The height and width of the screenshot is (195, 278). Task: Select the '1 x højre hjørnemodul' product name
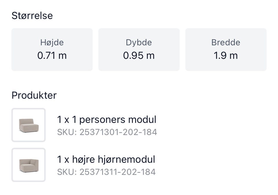pos(106,159)
